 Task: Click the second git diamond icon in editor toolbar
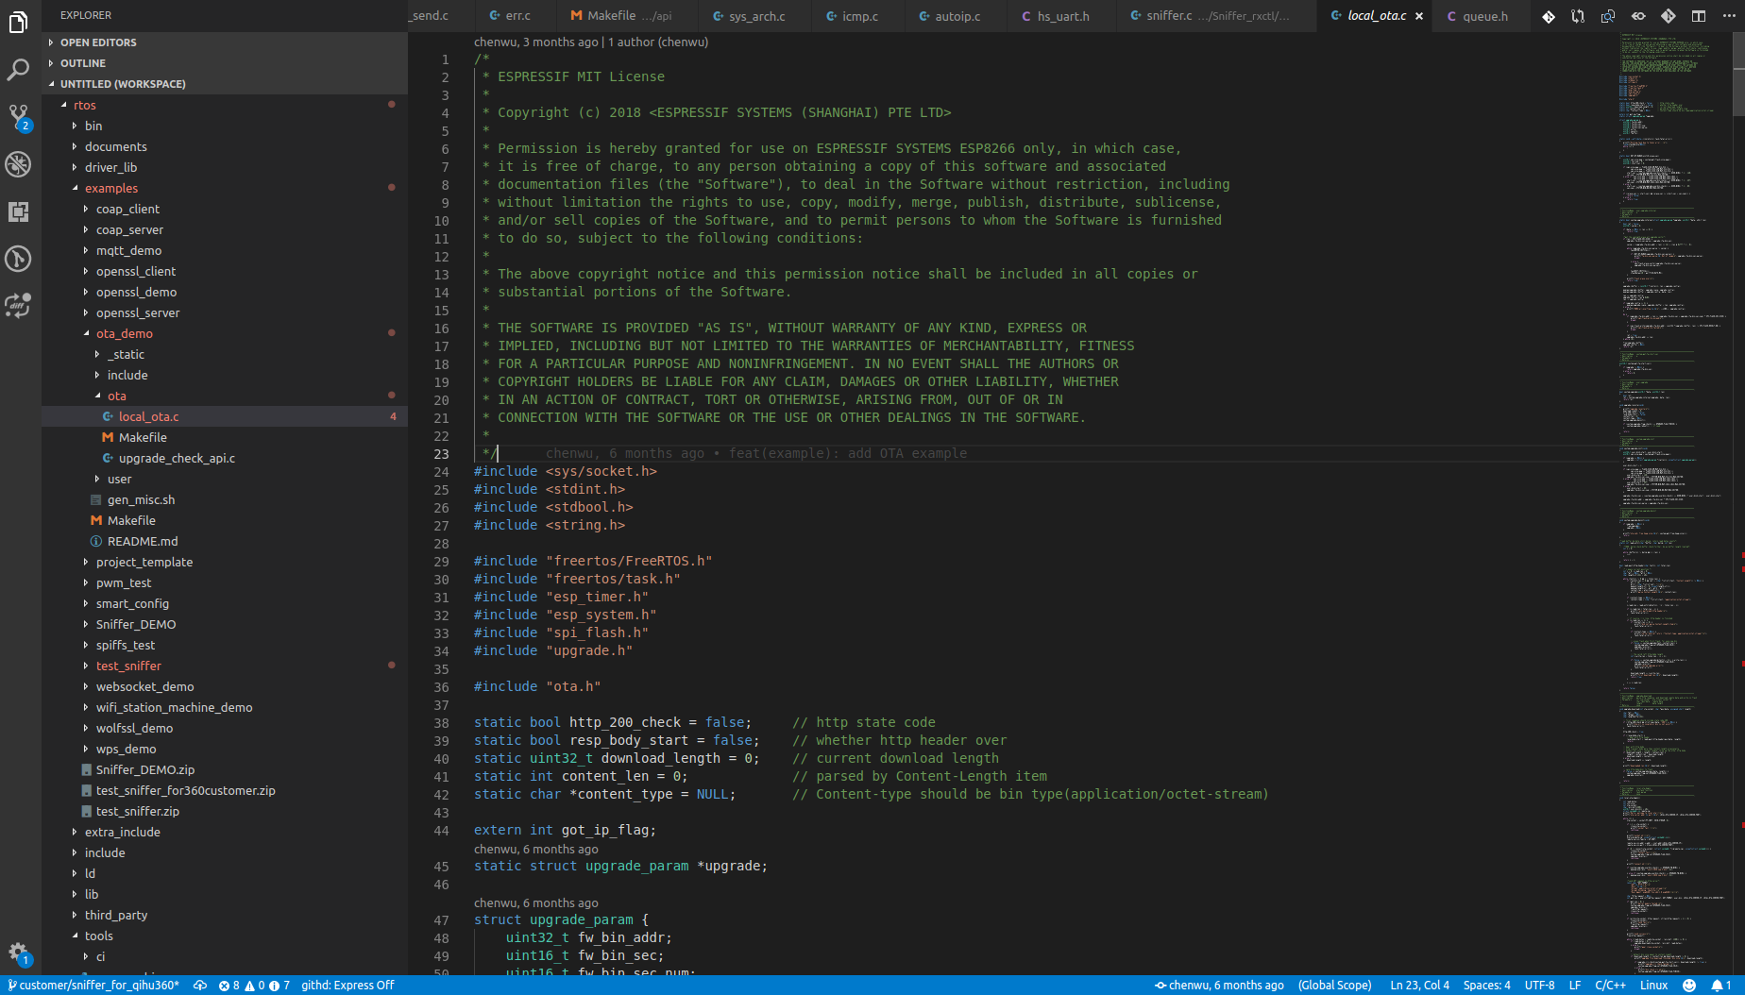click(1669, 16)
